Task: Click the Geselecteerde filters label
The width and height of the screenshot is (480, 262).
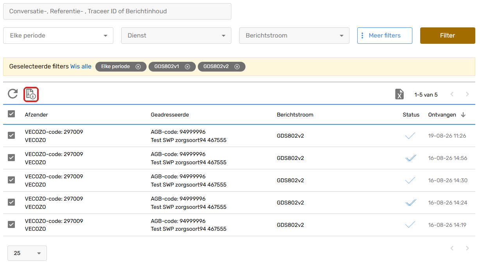Action: pos(39,66)
